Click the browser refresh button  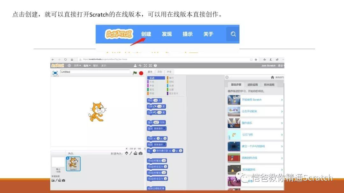click(x=65, y=59)
